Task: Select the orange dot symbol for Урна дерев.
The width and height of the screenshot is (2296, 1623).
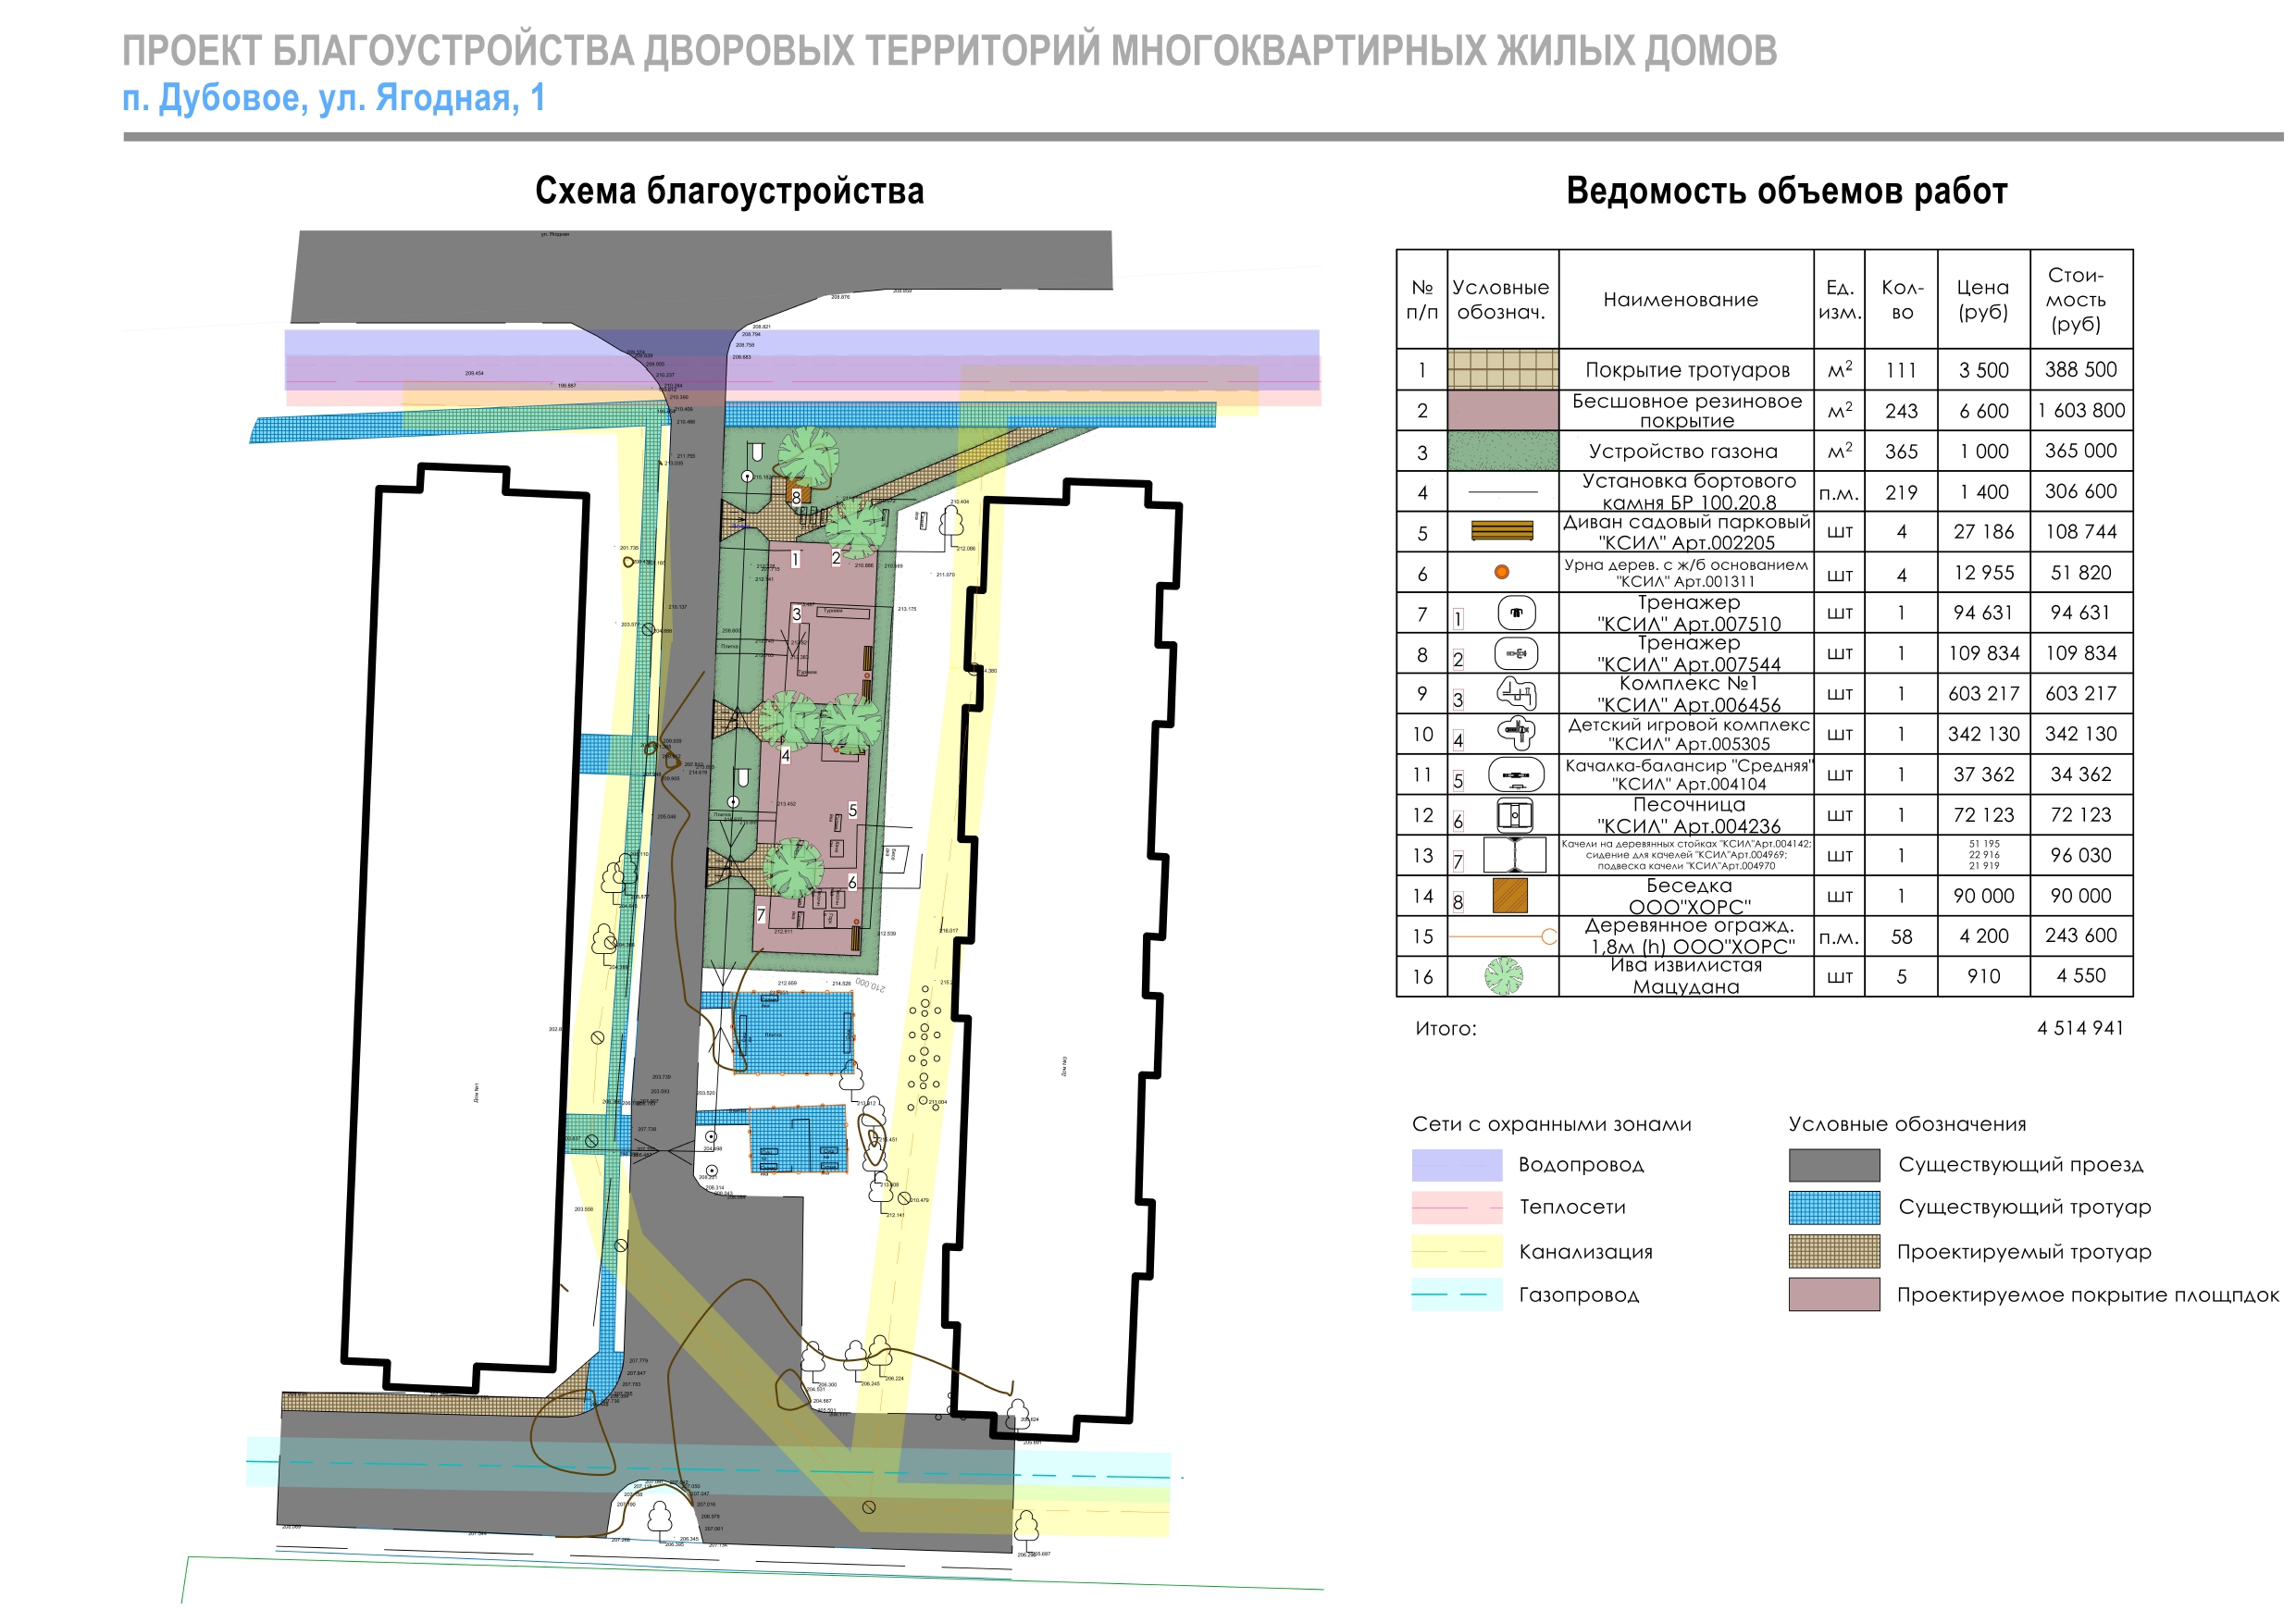Action: click(1501, 572)
